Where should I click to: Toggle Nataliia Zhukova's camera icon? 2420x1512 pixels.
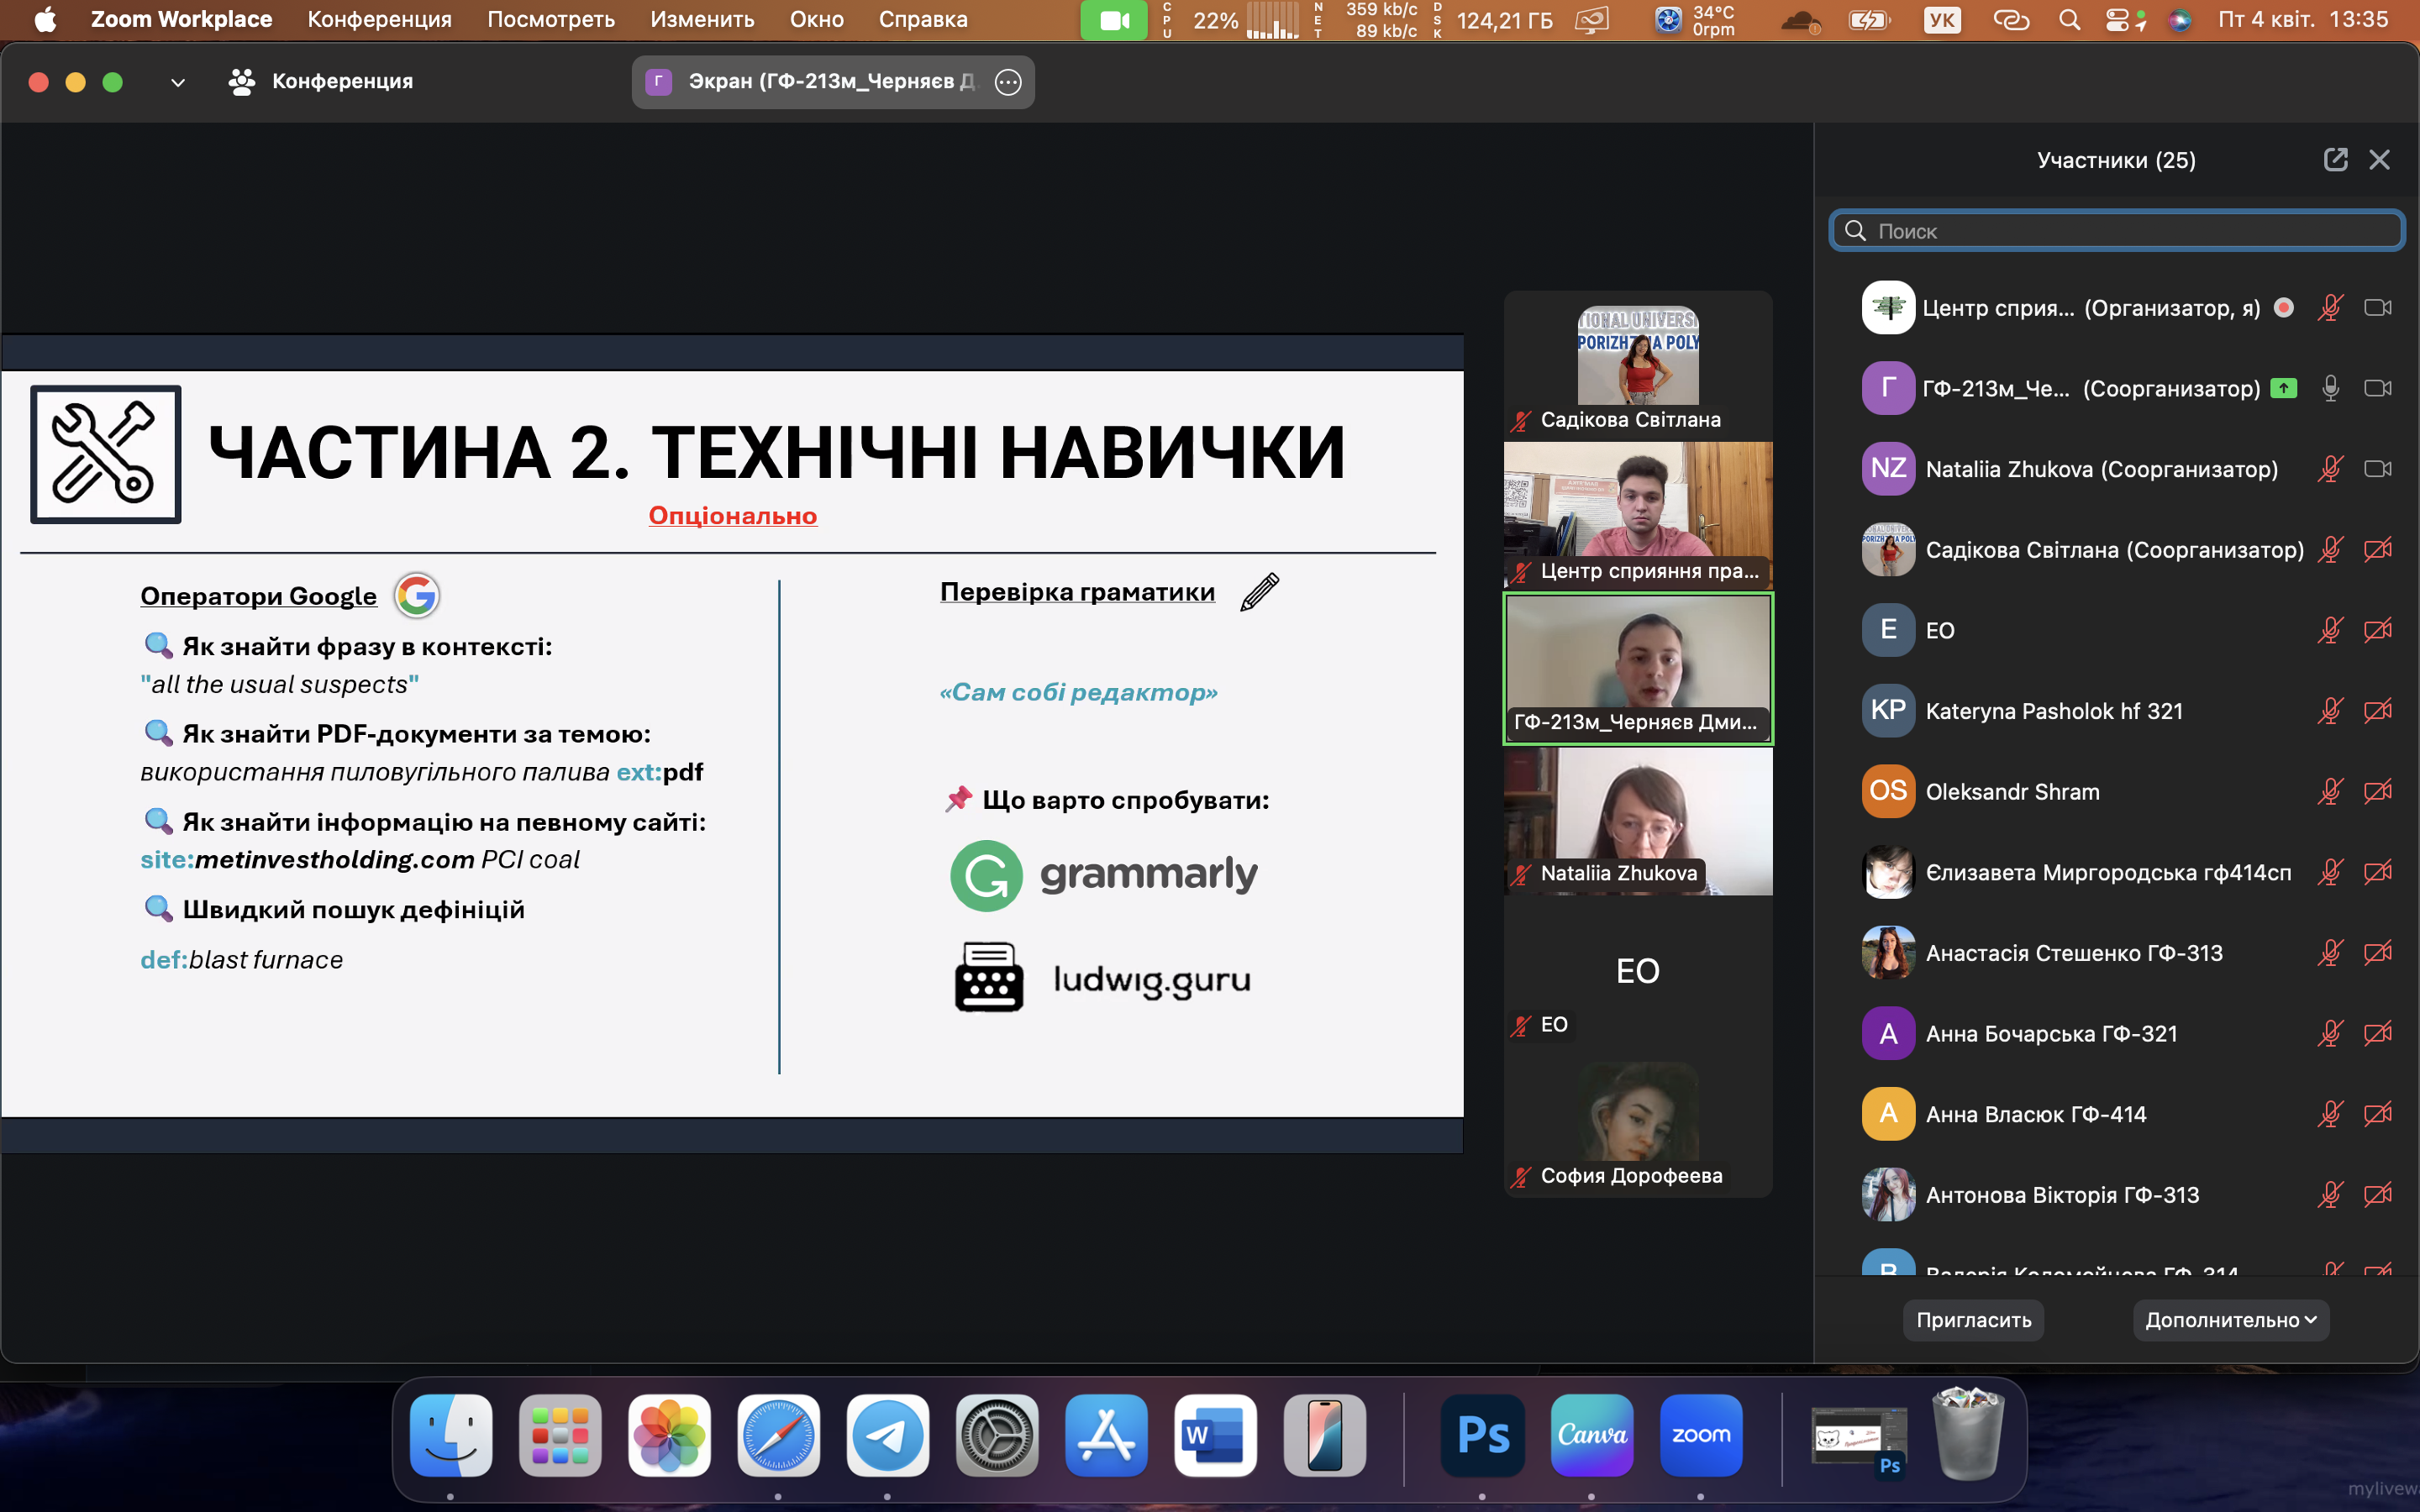coord(2377,469)
